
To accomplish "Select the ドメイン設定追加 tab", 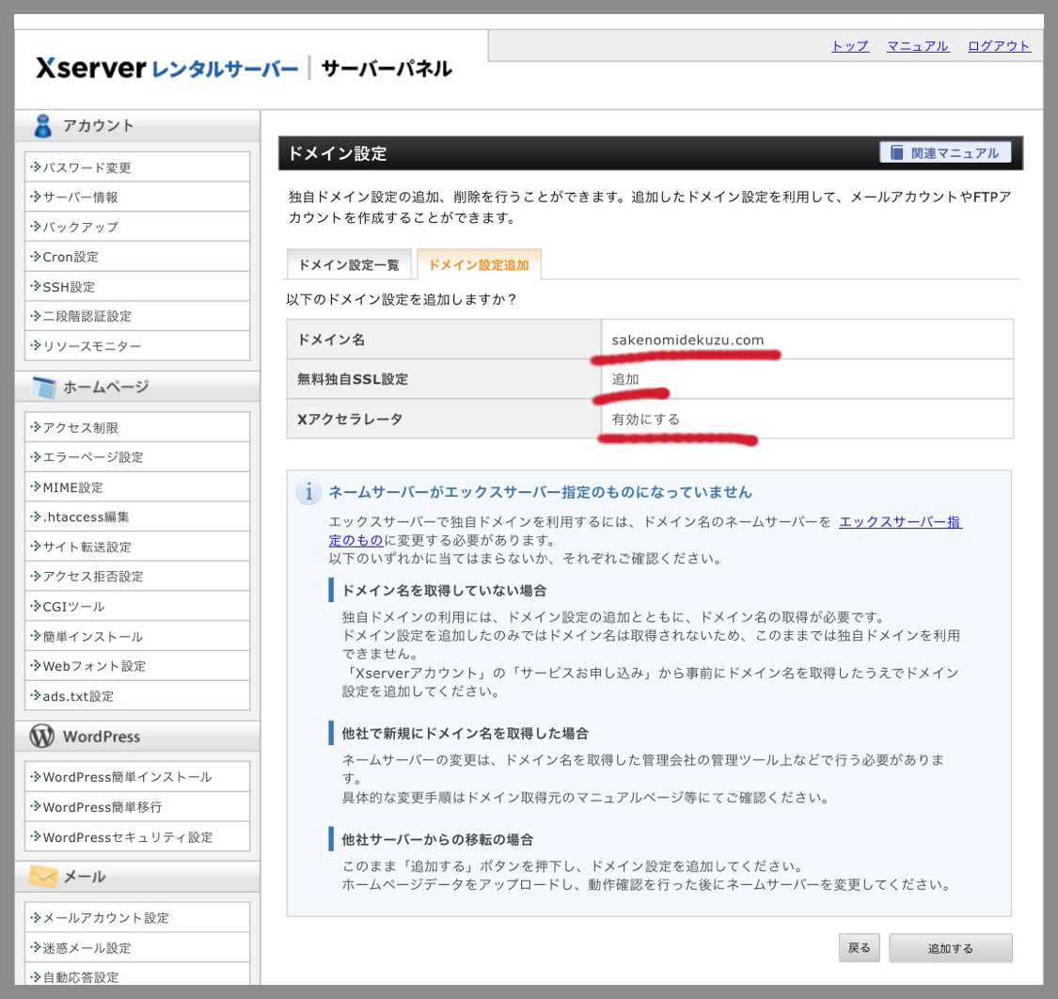I will pyautogui.click(x=479, y=264).
